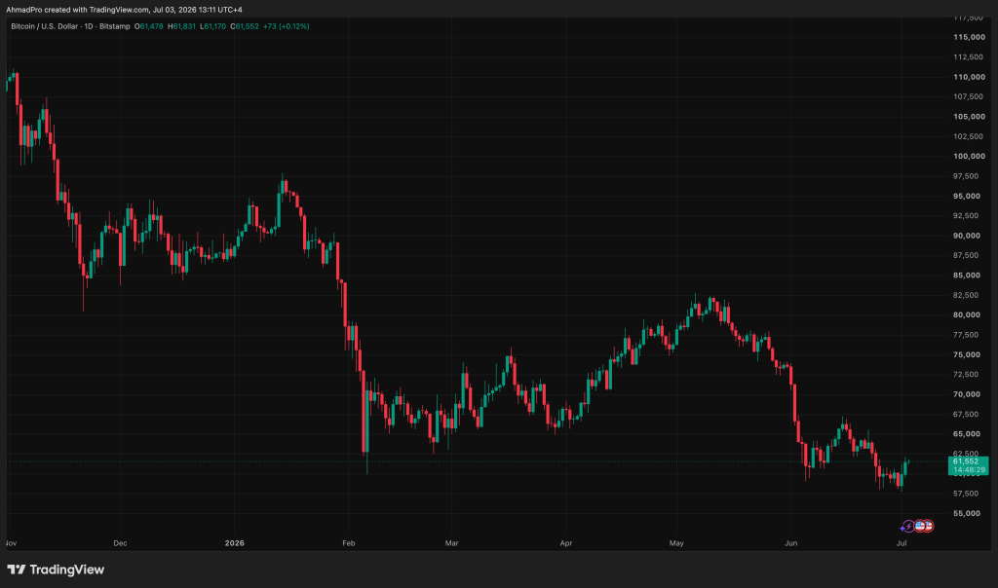998x588 pixels.
Task: Open the rightmost US flag event marker
Action: point(928,526)
